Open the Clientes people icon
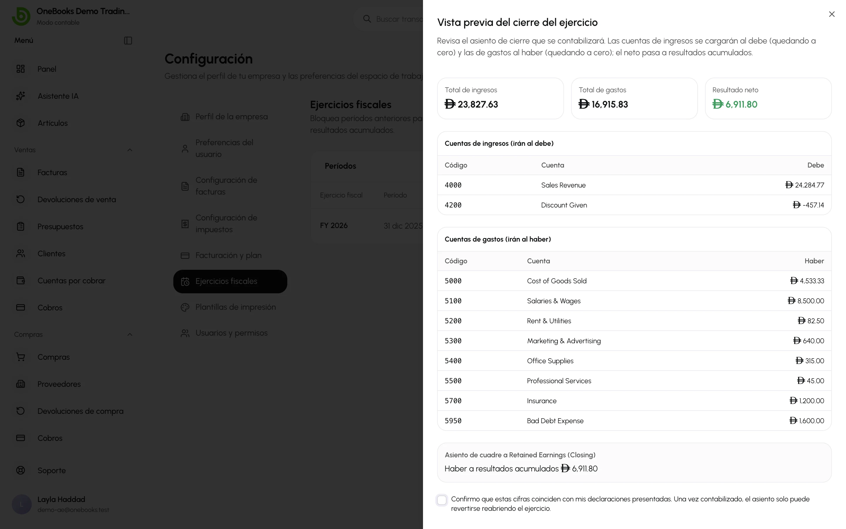Screen dimensions: 846x529 click(x=21, y=253)
